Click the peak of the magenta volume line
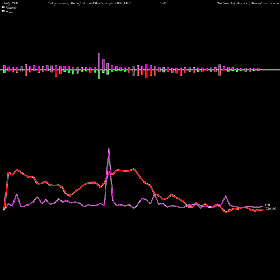Viewport: 280px width, 280px height. (109, 148)
